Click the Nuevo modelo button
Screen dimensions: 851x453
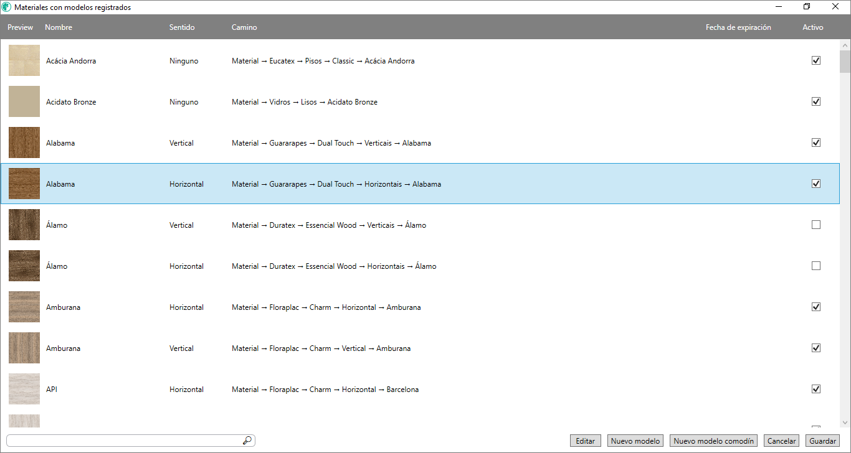pyautogui.click(x=635, y=441)
